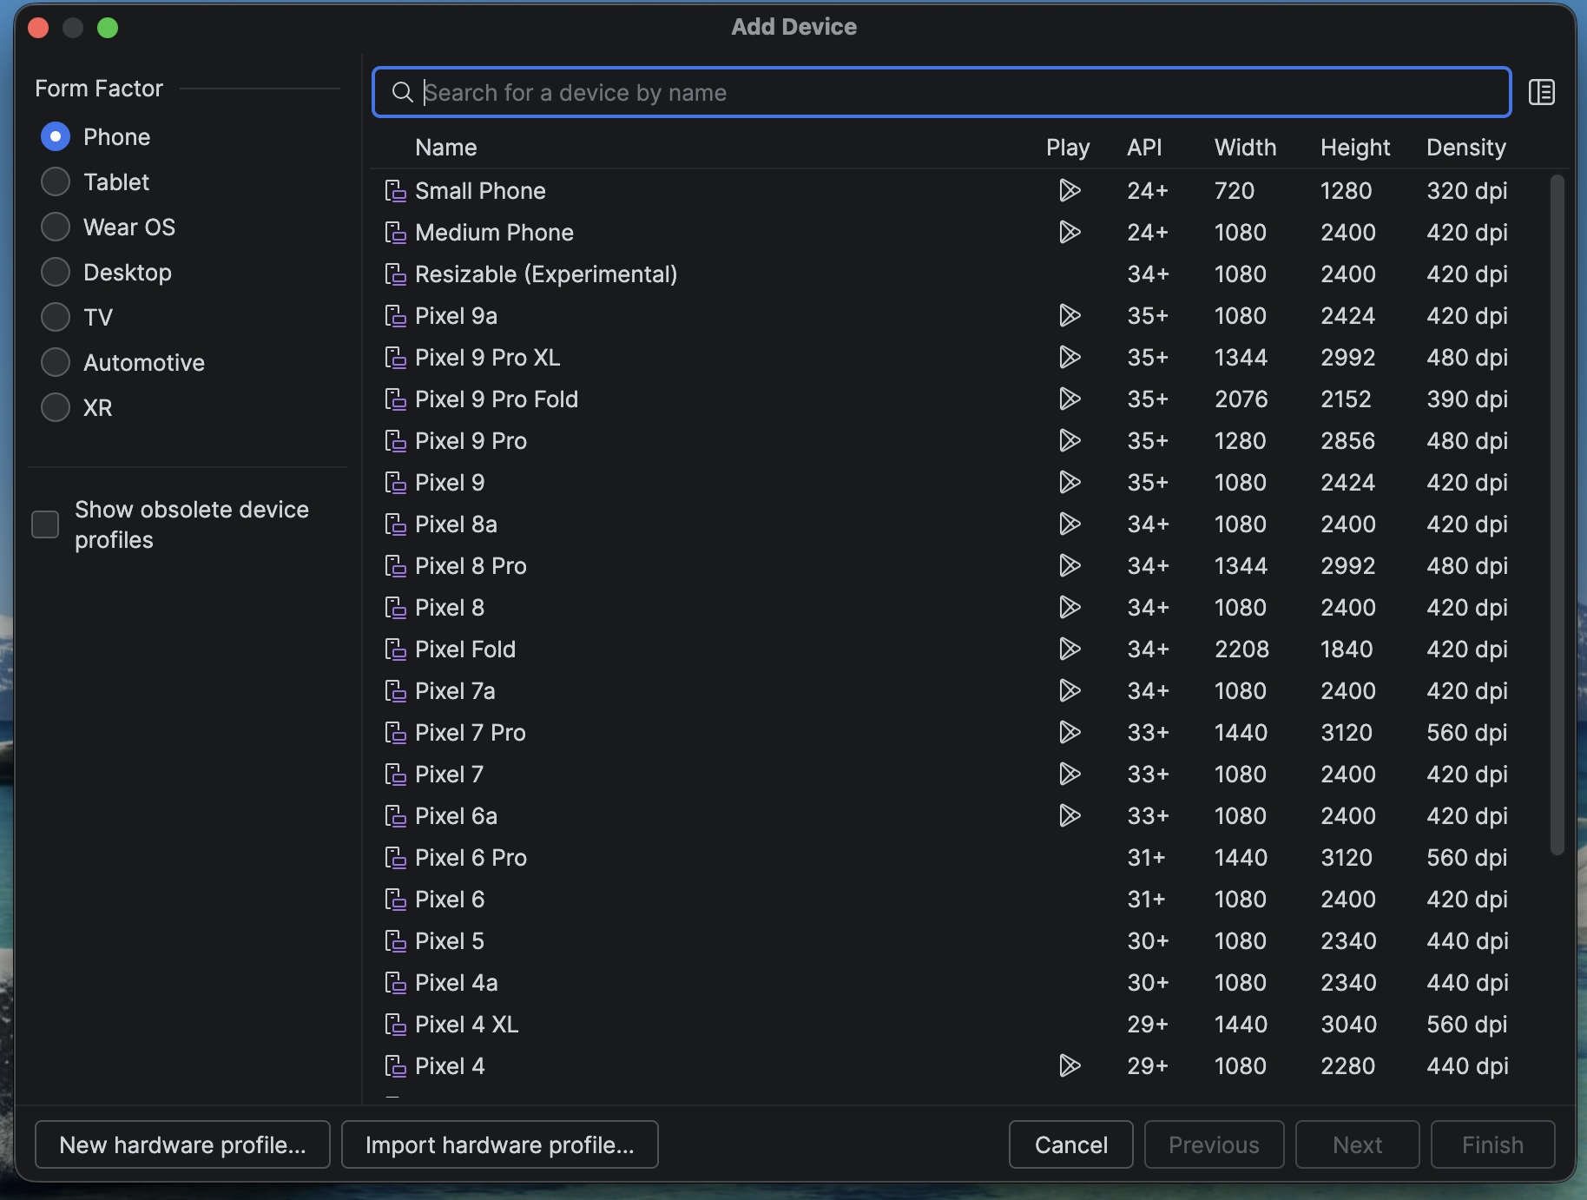Click the device icon beside Resizable (Experimental)
Image resolution: width=1587 pixels, height=1200 pixels.
point(395,274)
